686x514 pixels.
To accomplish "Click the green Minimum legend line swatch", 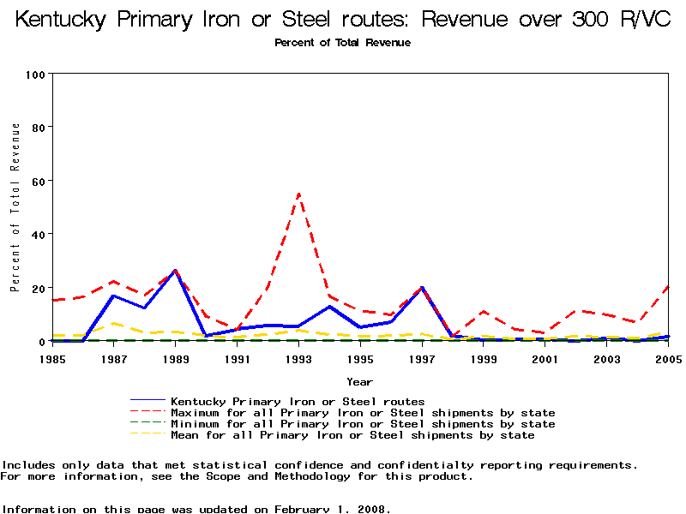I will coord(147,424).
